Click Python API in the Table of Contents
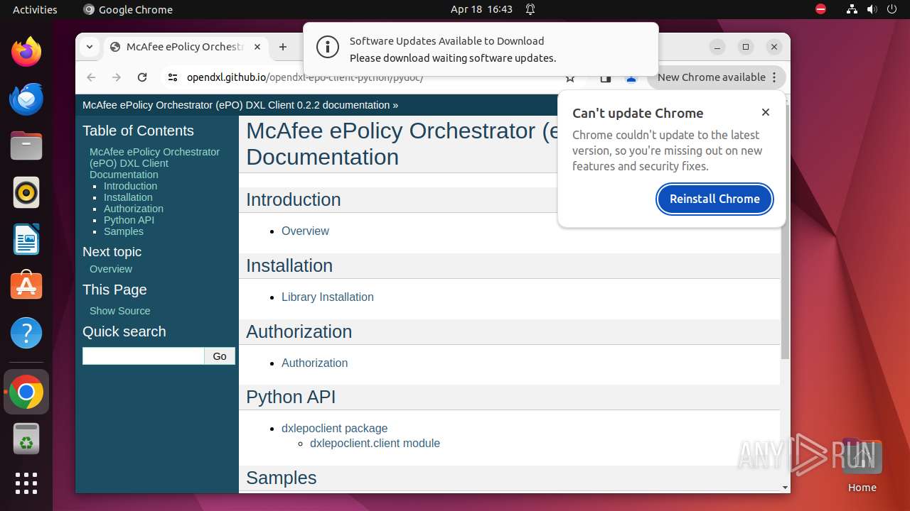 click(x=129, y=220)
